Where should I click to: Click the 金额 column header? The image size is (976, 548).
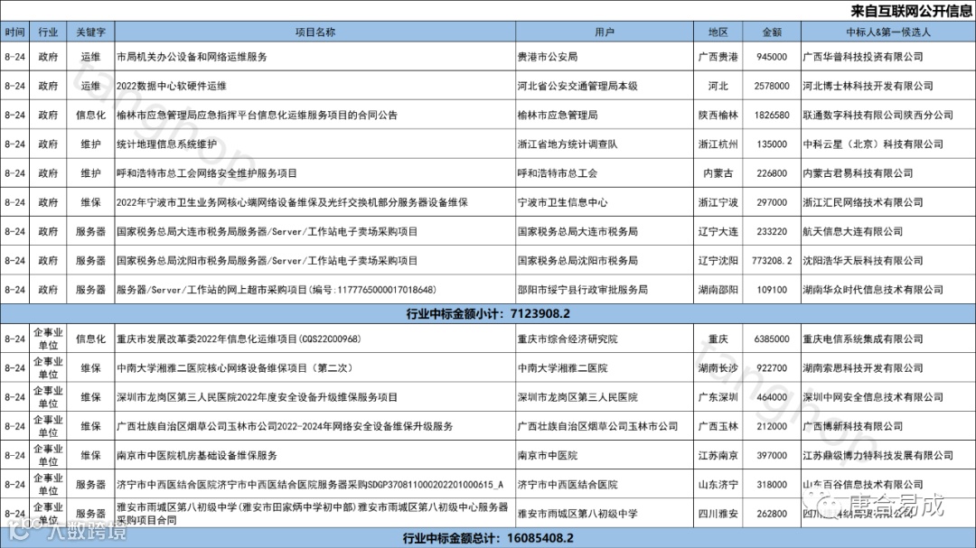tap(772, 32)
